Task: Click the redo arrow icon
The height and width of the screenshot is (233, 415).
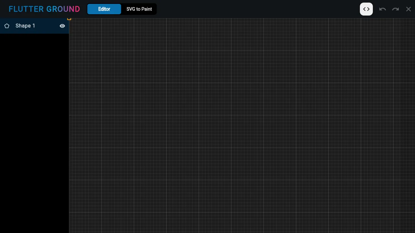Action: [x=396, y=9]
